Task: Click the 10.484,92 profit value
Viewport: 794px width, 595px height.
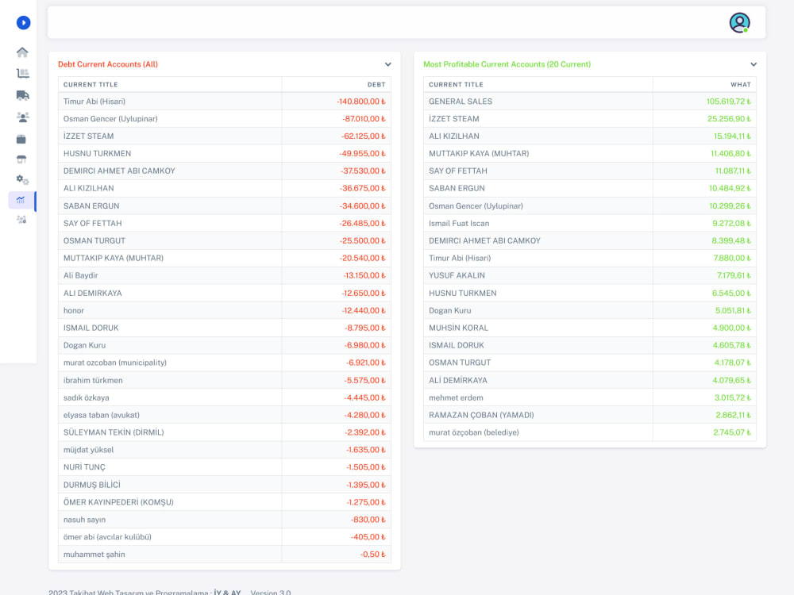Action: click(730, 188)
